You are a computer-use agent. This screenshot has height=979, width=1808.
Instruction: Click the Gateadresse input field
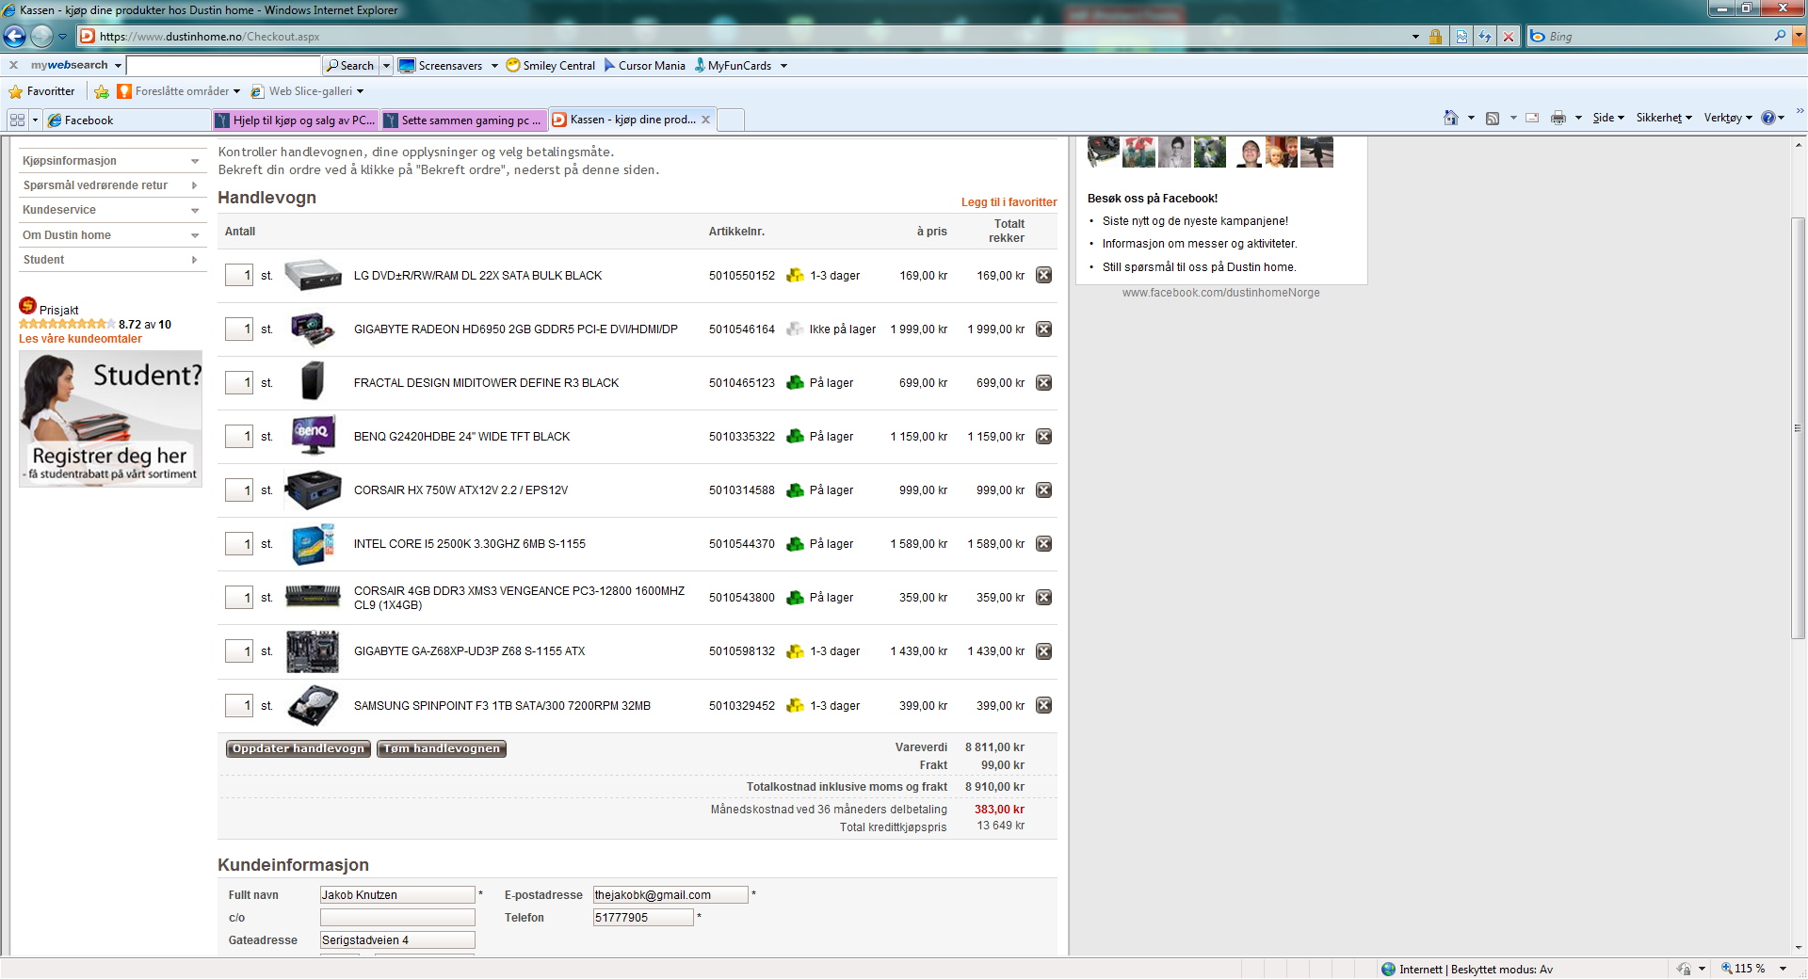pos(397,939)
